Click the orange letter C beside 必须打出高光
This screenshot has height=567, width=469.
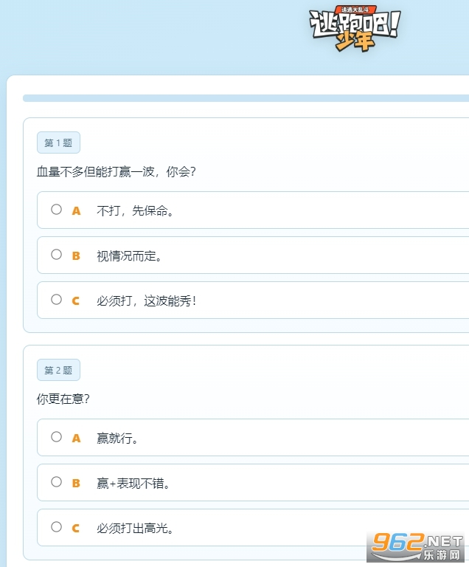[x=76, y=529]
